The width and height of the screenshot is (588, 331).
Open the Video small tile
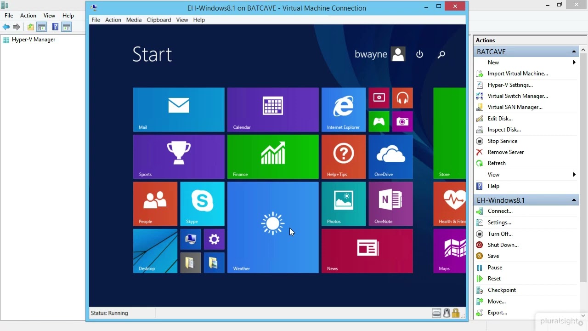pyautogui.click(x=379, y=98)
